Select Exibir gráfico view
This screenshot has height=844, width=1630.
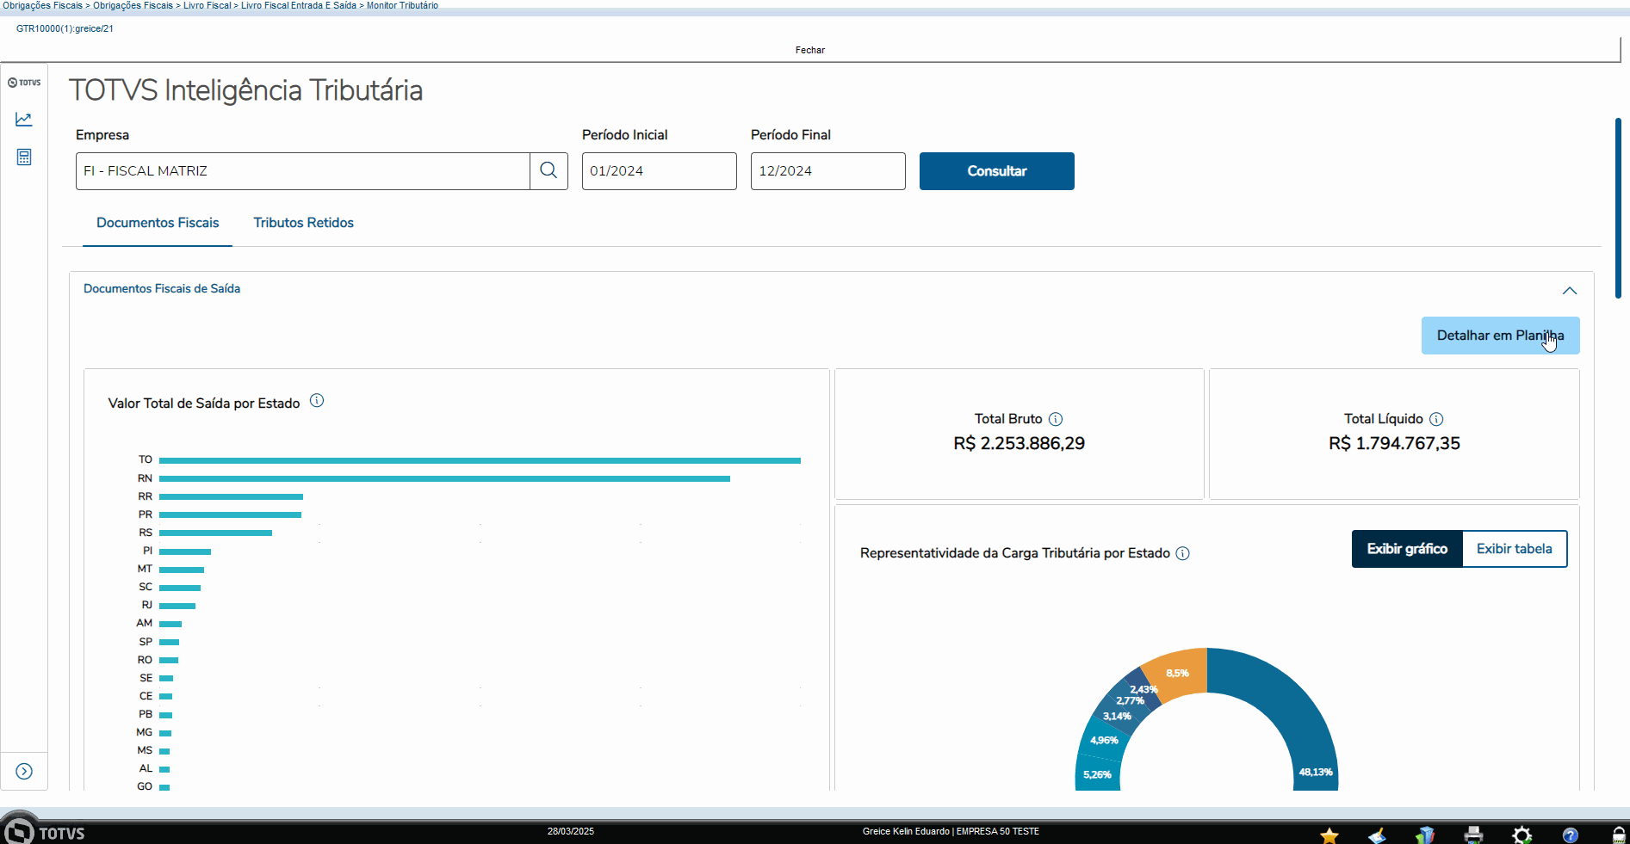[x=1407, y=549]
